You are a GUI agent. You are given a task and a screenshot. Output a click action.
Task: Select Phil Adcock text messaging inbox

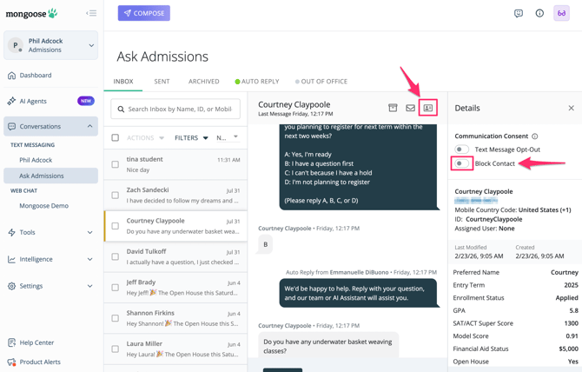pyautogui.click(x=36, y=160)
